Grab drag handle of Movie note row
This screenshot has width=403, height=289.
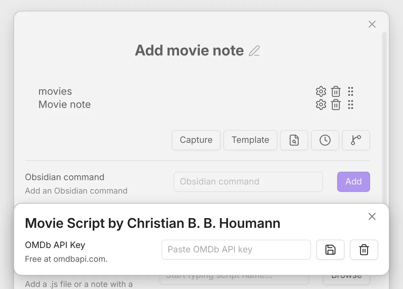pos(351,105)
